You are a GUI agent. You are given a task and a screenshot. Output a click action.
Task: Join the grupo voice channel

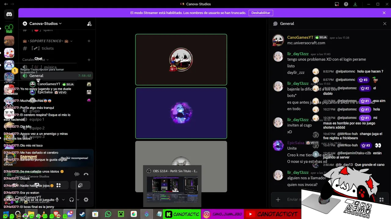coord(57,111)
